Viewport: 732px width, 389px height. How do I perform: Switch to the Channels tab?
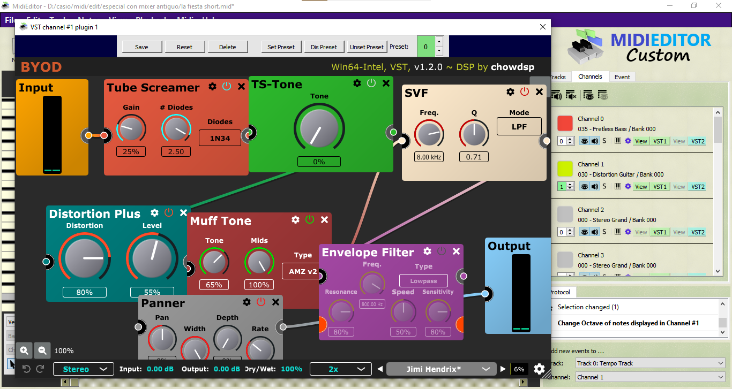[590, 77]
